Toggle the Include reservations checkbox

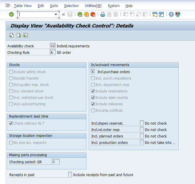coord(93,91)
